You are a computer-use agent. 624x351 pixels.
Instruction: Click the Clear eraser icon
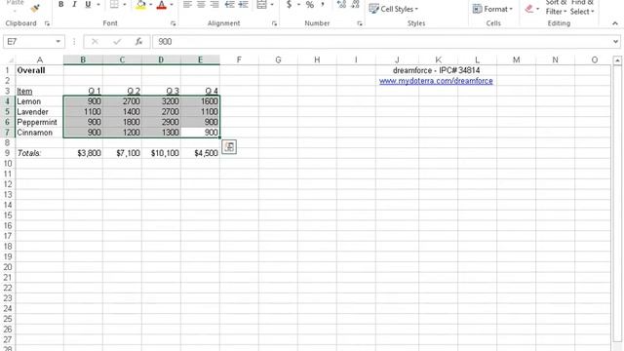pos(528,9)
